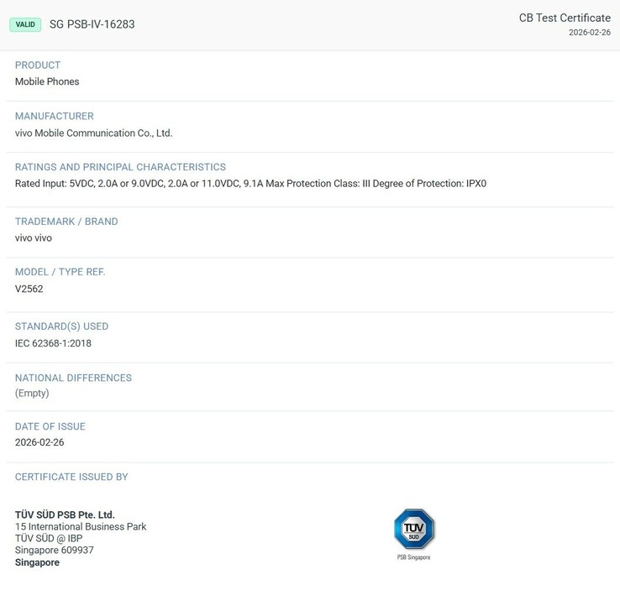Click the Rated Input specification line

pos(250,183)
